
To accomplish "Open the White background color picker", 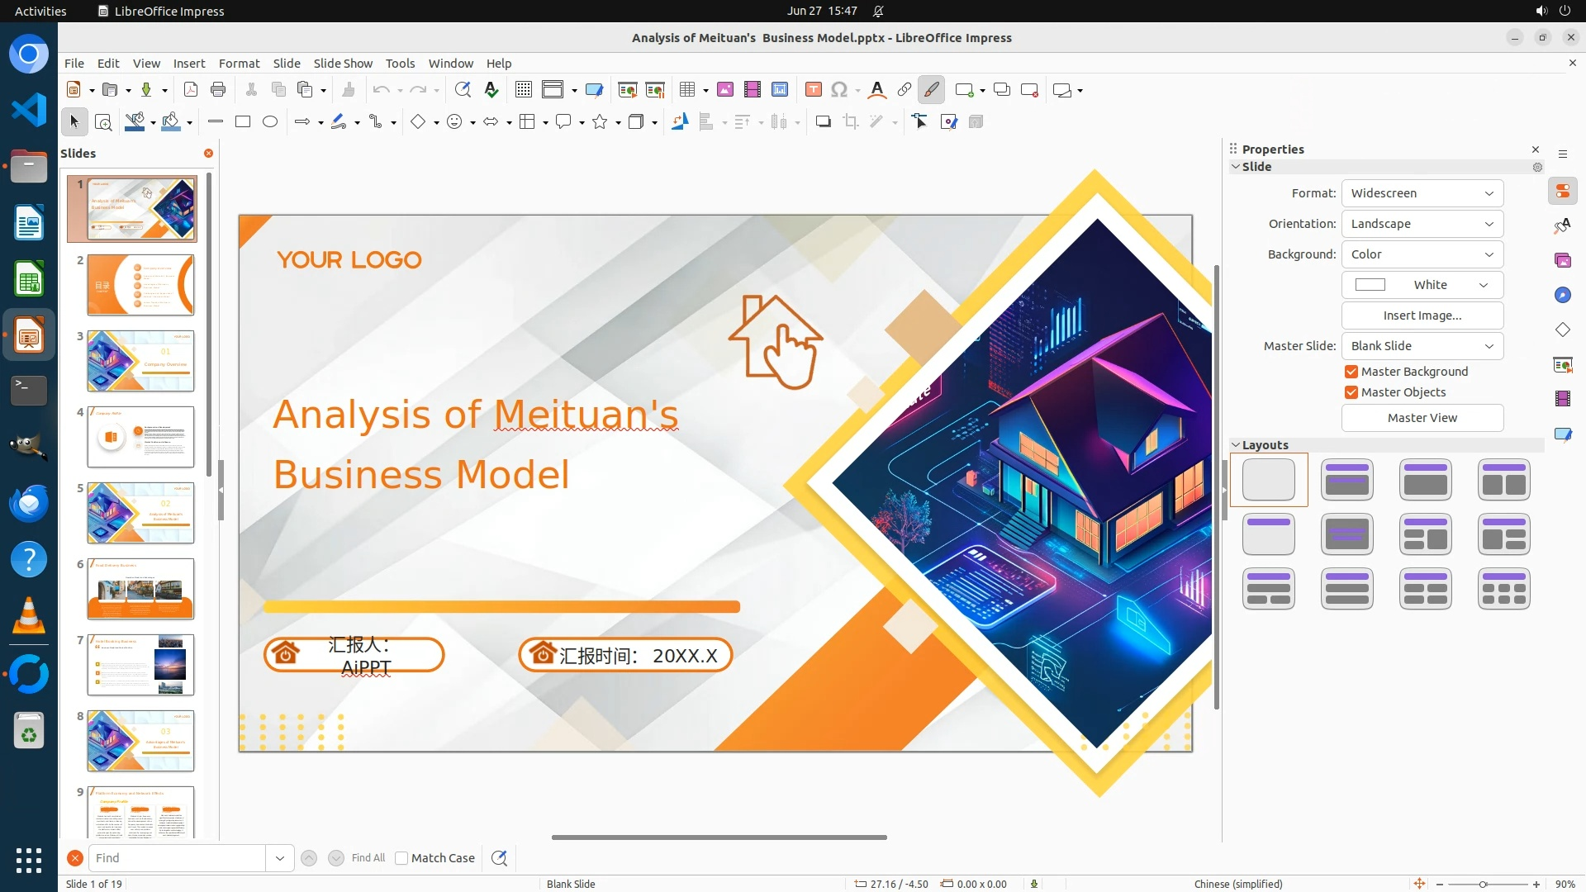I will [1422, 285].
